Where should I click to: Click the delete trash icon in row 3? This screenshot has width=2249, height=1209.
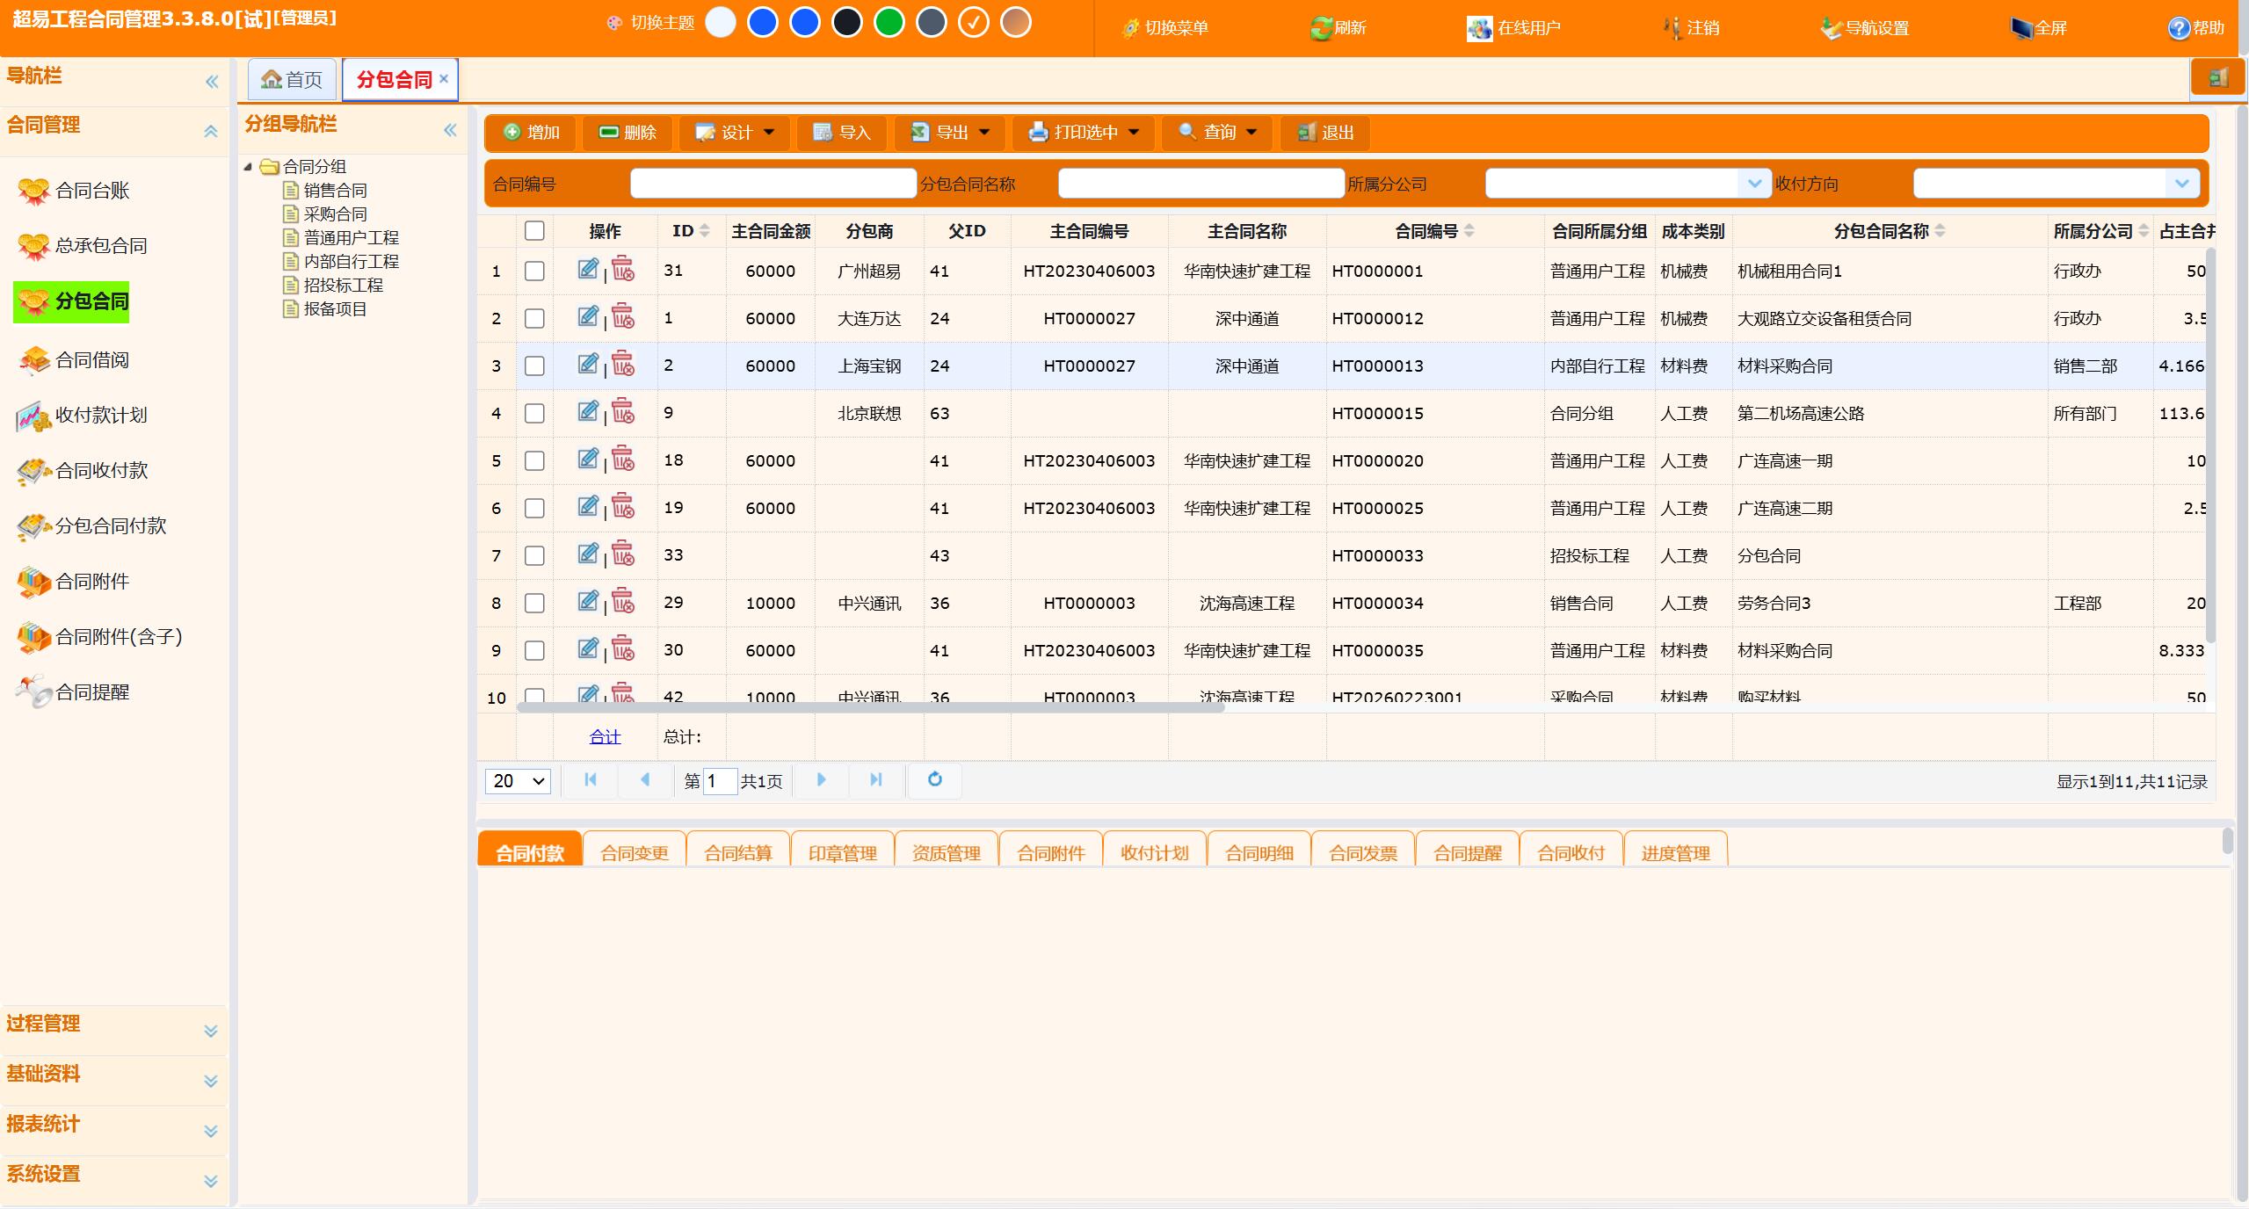[623, 364]
